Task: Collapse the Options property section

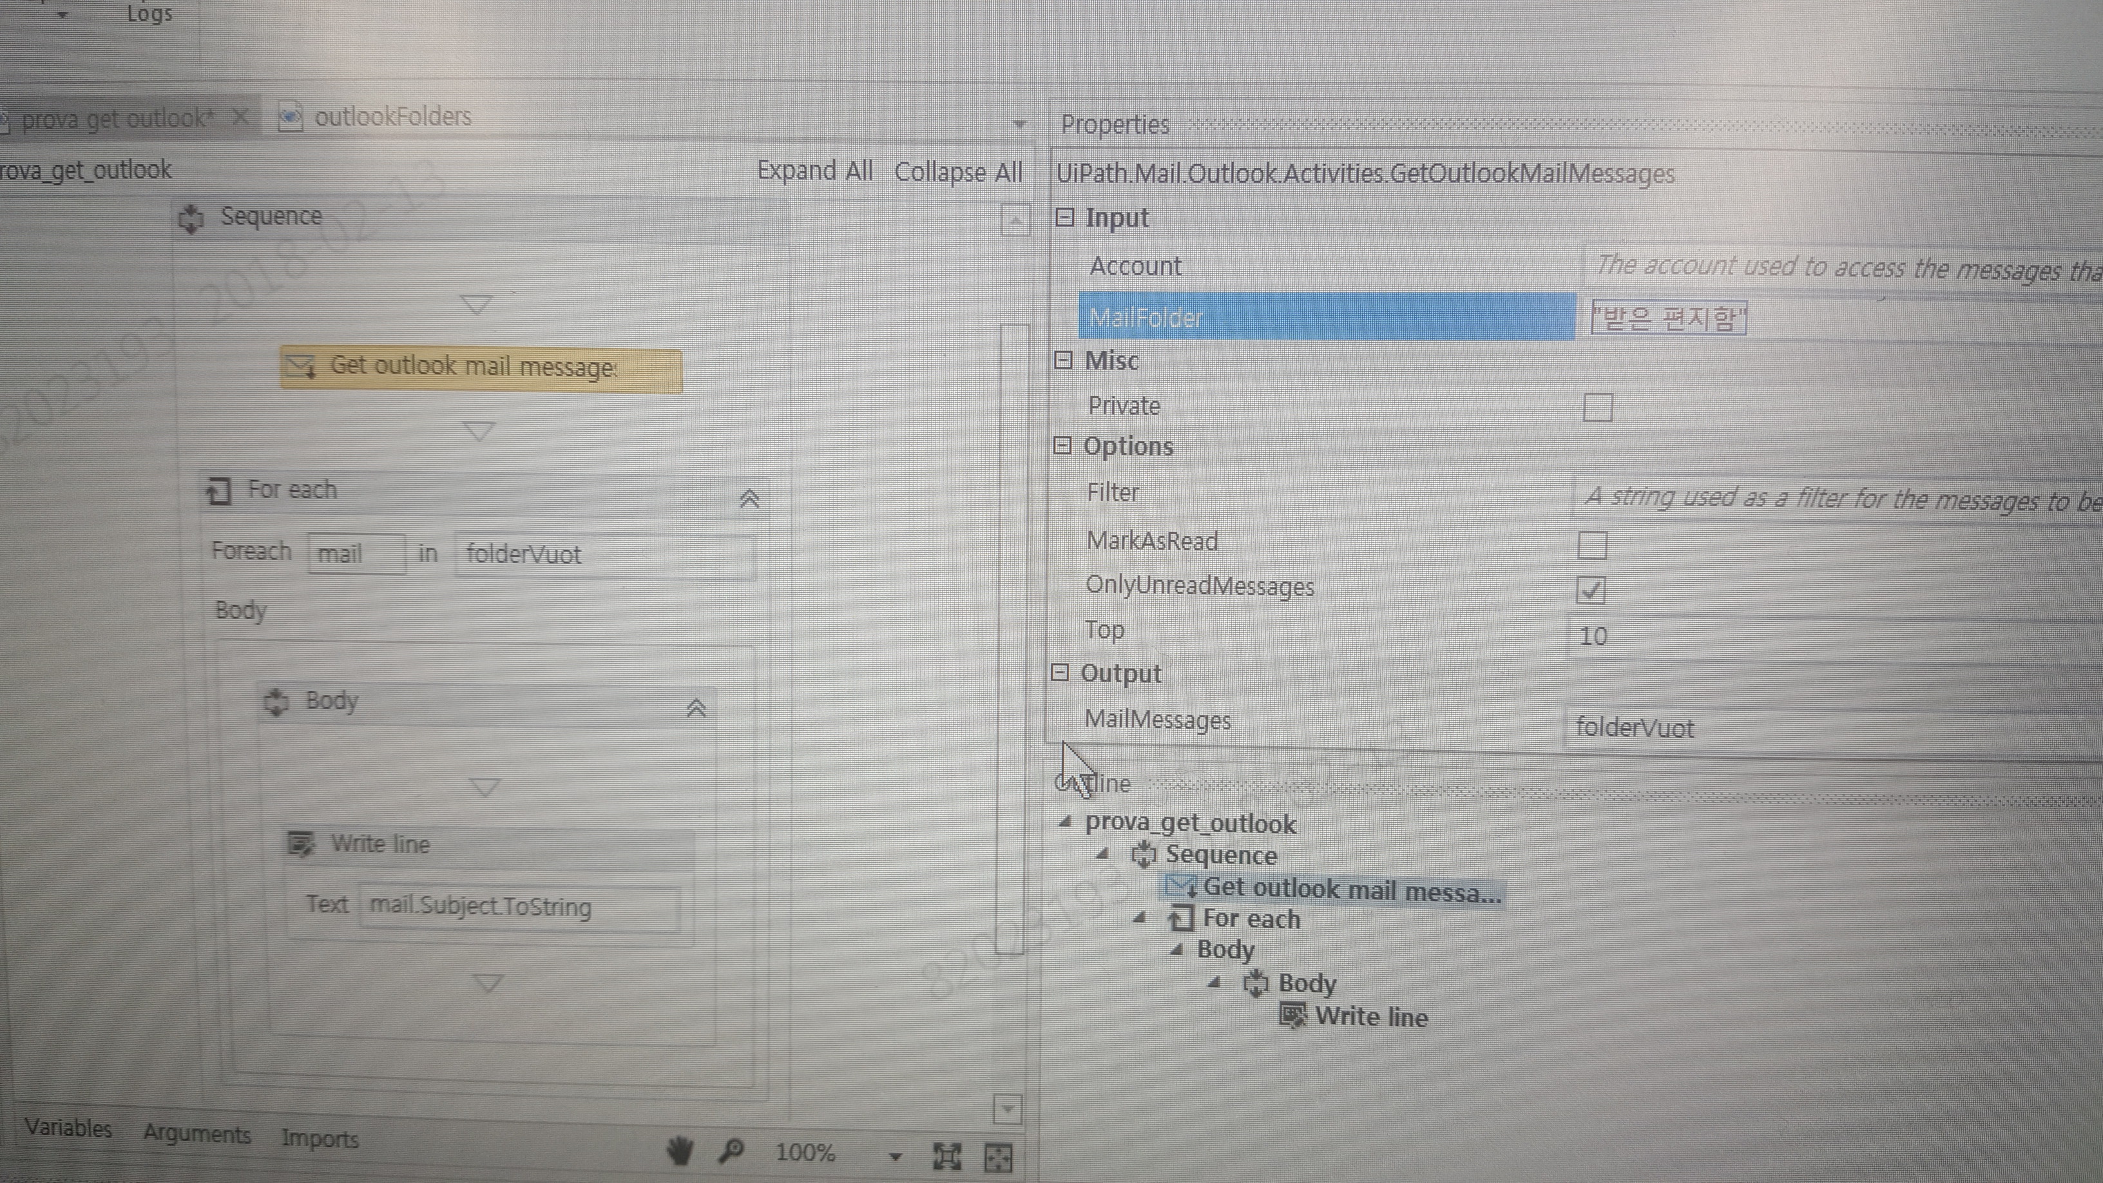Action: coord(1062,445)
